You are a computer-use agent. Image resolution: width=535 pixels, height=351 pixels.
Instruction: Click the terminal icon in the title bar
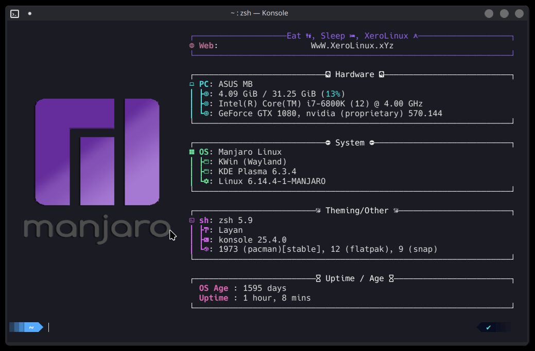15,14
